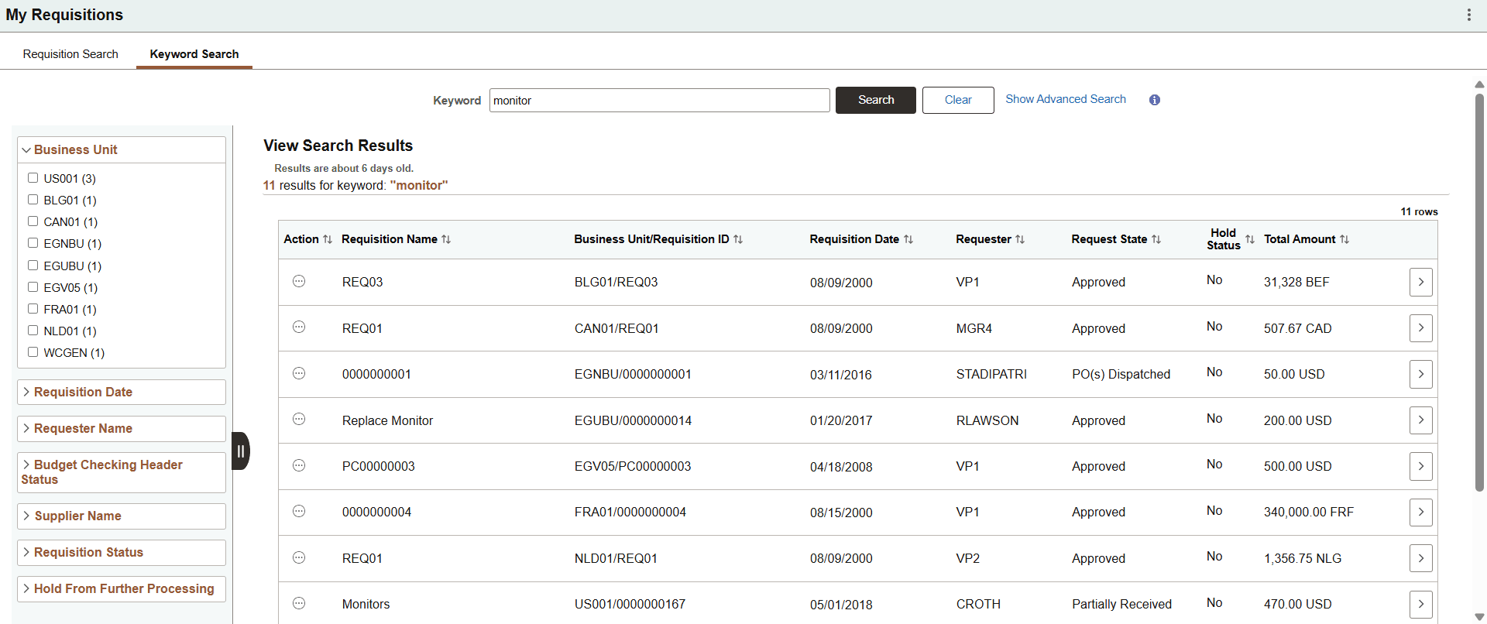Open details arrow for FRA01/0000000004
This screenshot has width=1487, height=624.
click(x=1420, y=512)
